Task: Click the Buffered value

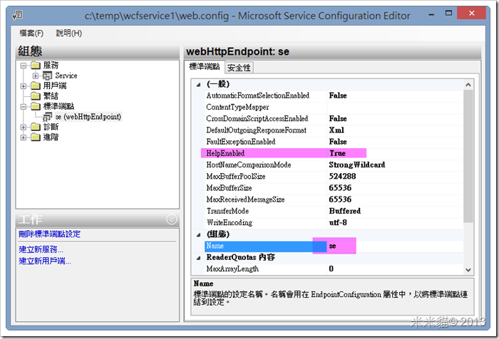Action: click(x=345, y=211)
